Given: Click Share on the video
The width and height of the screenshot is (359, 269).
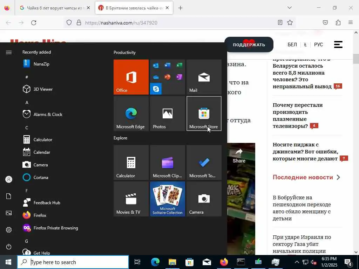Looking at the screenshot, I should [239, 156].
